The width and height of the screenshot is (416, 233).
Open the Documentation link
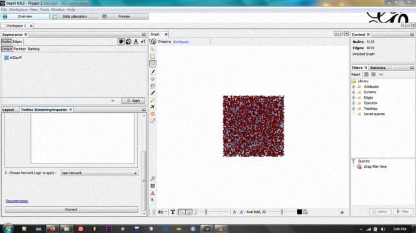point(17,201)
